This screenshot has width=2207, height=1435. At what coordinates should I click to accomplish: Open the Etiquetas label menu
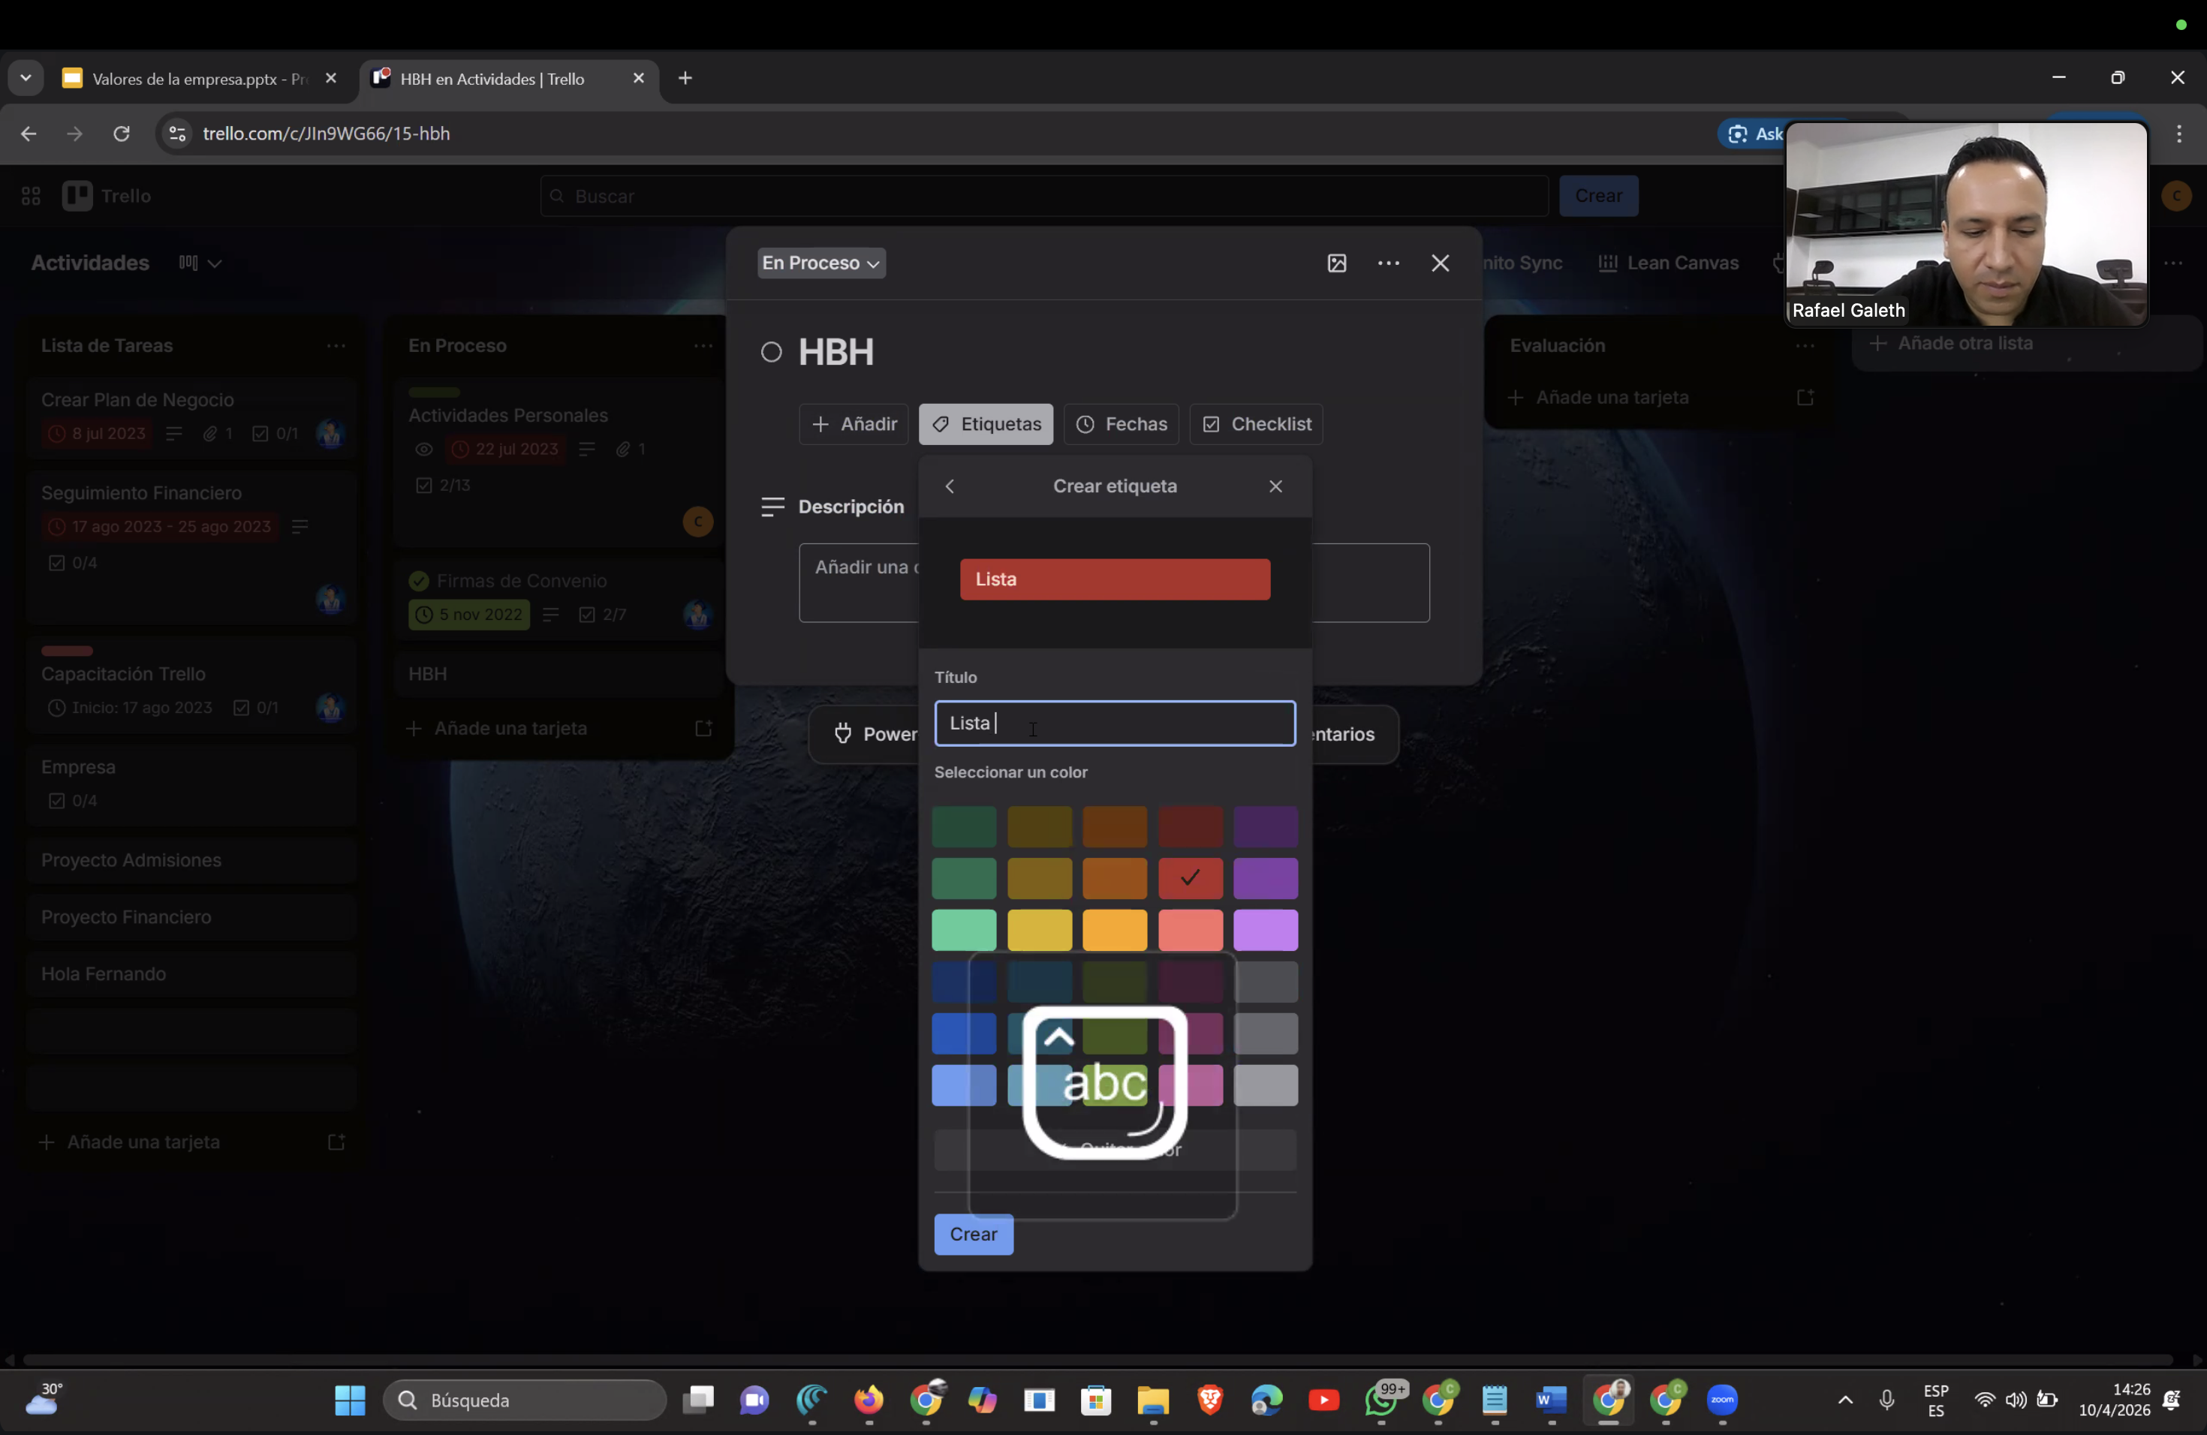[x=986, y=423]
